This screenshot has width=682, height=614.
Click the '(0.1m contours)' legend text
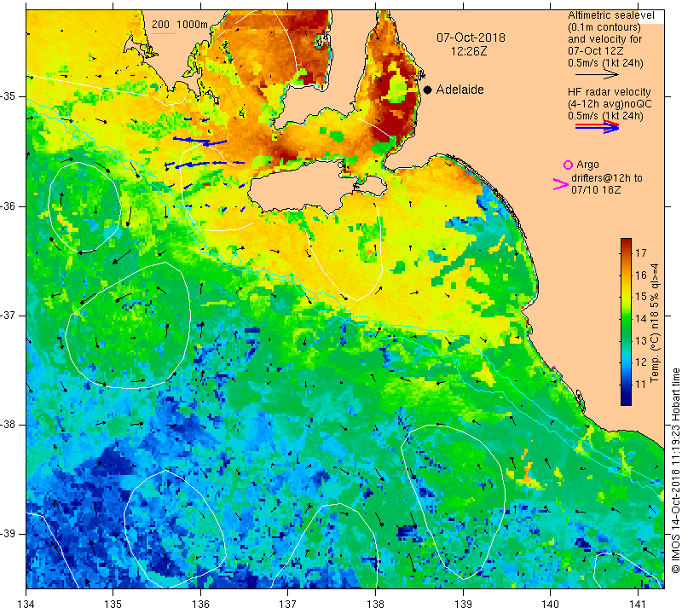pos(604,27)
